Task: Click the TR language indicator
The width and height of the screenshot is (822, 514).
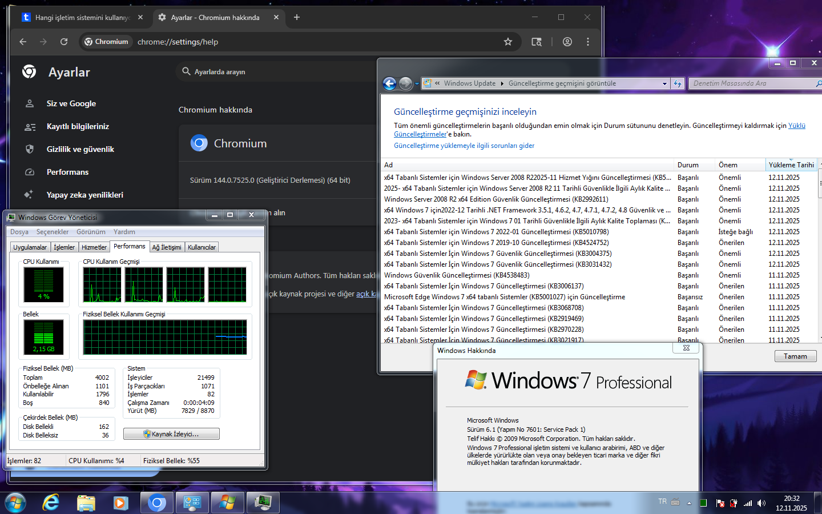Action: click(x=662, y=501)
